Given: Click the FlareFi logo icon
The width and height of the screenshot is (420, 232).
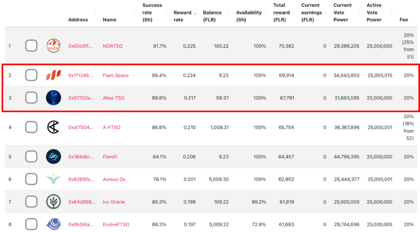Looking at the screenshot, I should [53, 157].
